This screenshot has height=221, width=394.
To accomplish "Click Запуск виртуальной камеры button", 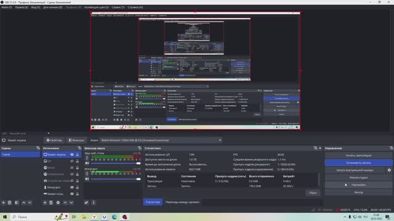I will [355, 170].
